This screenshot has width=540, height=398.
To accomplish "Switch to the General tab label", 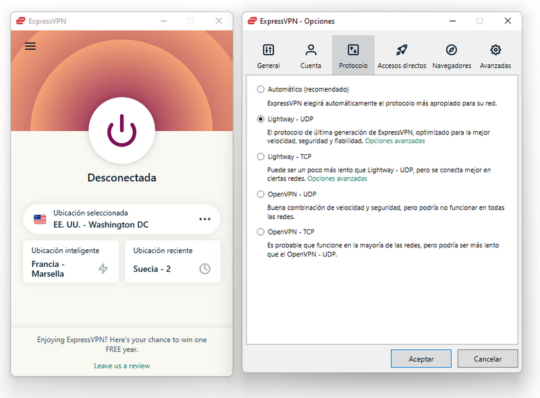I will click(268, 66).
